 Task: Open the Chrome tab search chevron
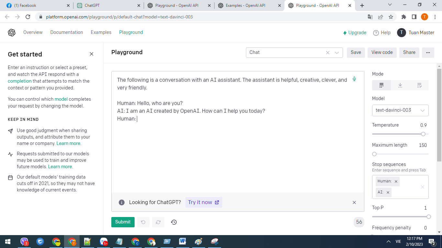(390, 5)
